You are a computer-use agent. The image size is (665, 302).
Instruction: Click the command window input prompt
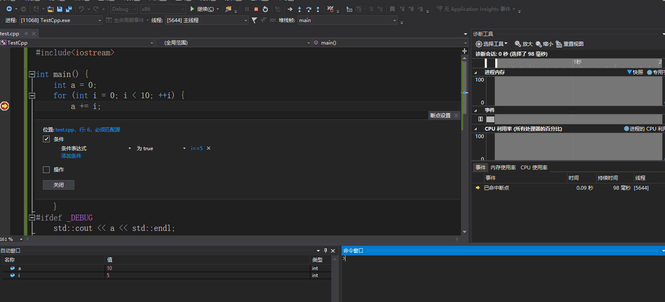pyautogui.click(x=345, y=258)
